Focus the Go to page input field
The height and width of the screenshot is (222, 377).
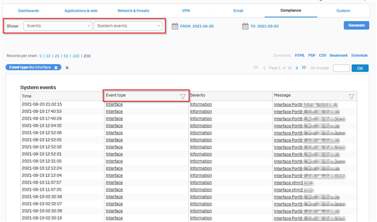[341, 68]
